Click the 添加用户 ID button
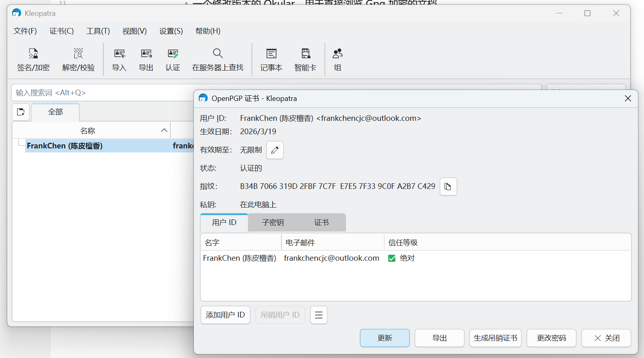644x358 pixels. point(225,315)
